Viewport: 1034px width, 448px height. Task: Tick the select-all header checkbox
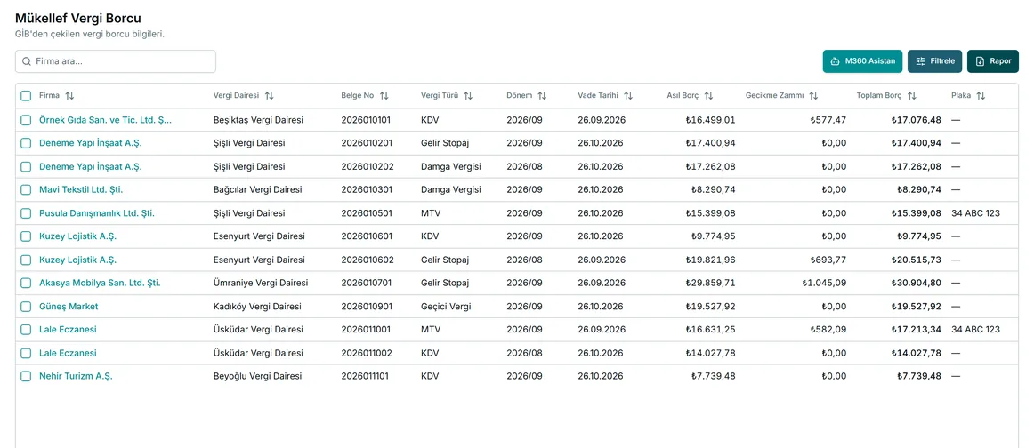point(26,95)
